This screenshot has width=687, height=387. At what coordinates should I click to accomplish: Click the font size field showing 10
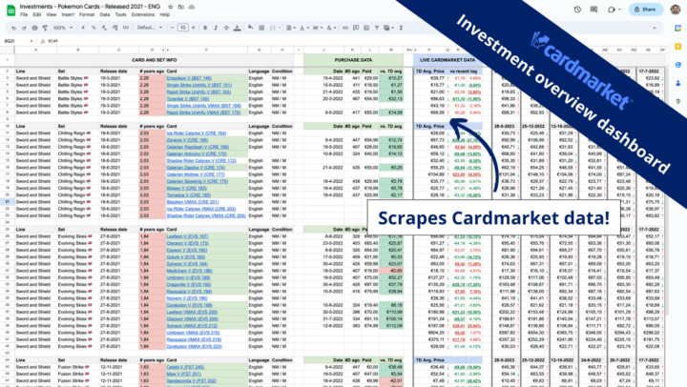coord(182,28)
